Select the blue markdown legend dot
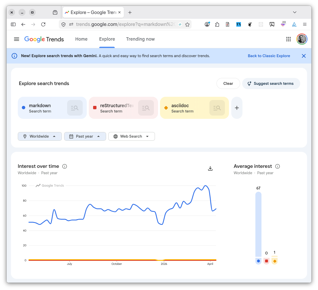318x290 pixels. coord(258,261)
